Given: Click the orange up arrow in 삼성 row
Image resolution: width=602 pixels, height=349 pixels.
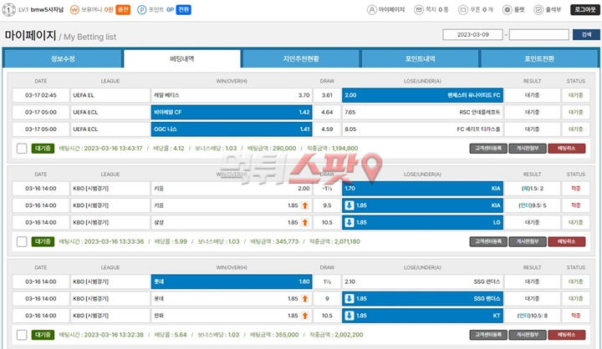Looking at the screenshot, I should coord(305,222).
